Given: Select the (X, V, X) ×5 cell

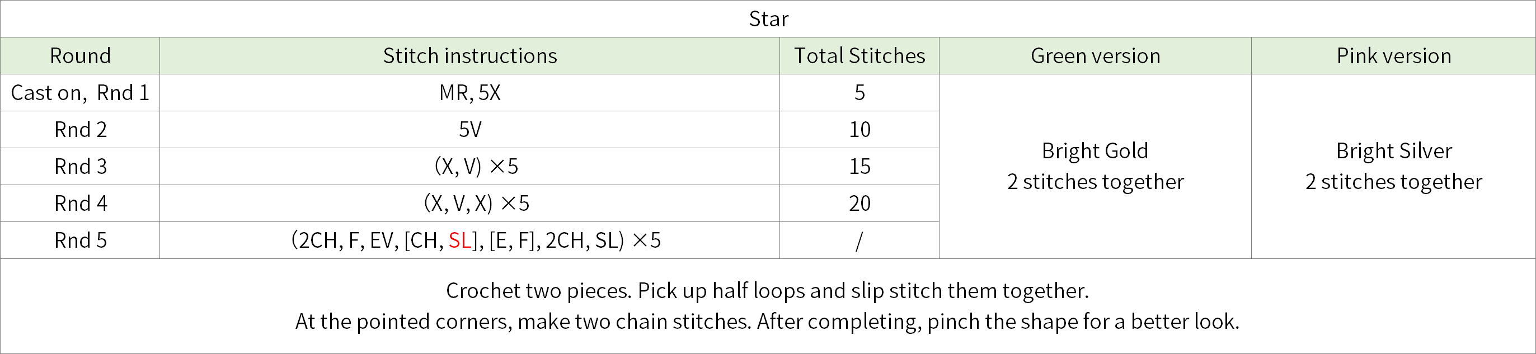Looking at the screenshot, I should tap(470, 203).
